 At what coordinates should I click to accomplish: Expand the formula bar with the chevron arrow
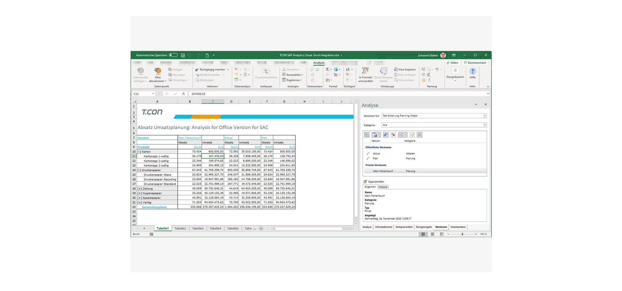[488, 94]
